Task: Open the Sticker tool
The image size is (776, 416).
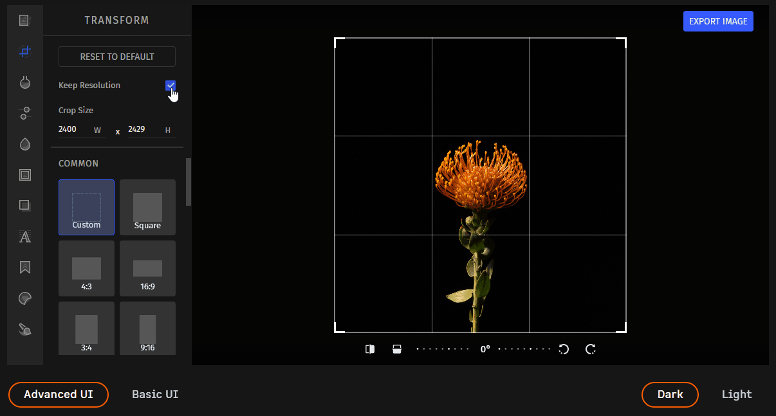Action: tap(24, 298)
